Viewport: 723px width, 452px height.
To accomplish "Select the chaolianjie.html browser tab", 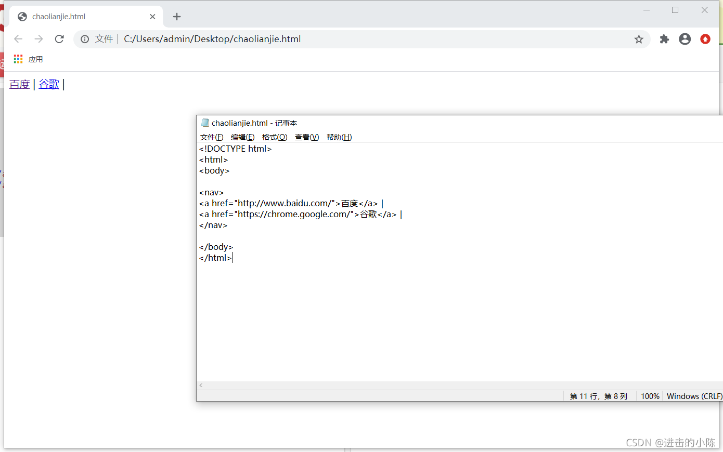I will 86,17.
